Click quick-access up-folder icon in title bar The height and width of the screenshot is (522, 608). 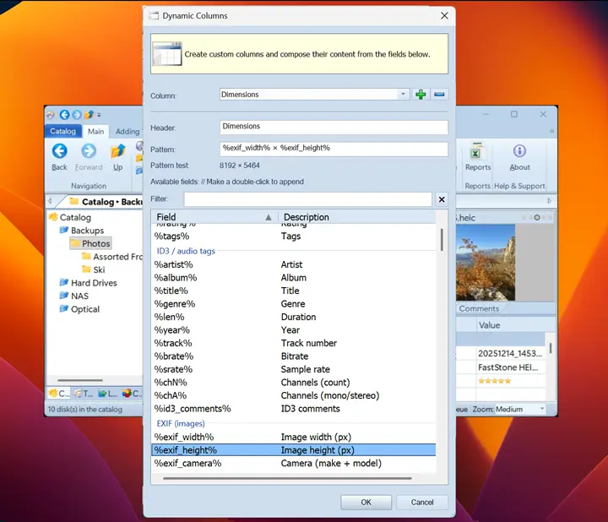[x=89, y=115]
